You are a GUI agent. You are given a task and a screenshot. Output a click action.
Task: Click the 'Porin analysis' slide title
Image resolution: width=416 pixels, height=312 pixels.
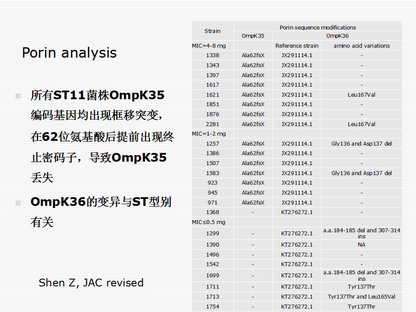pyautogui.click(x=69, y=52)
